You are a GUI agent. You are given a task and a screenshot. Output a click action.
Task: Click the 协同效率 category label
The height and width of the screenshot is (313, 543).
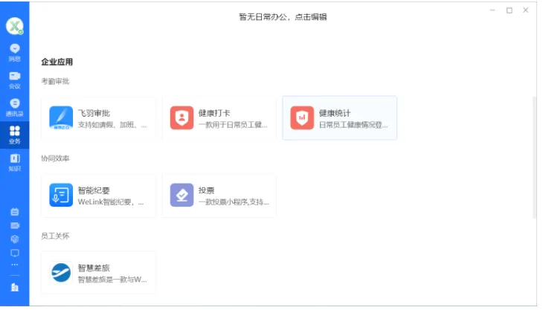[x=55, y=158]
